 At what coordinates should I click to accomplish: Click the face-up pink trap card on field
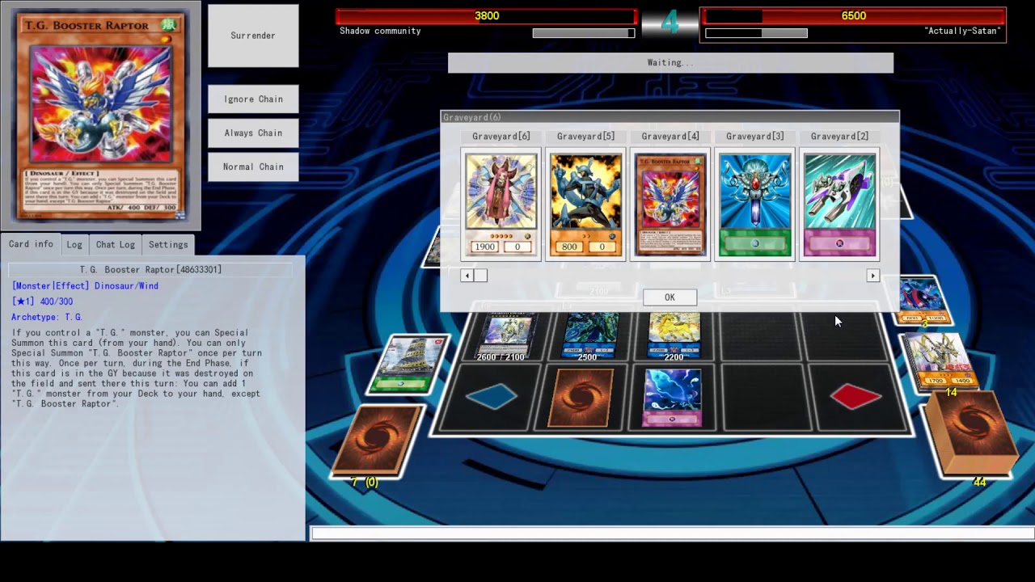coord(672,397)
